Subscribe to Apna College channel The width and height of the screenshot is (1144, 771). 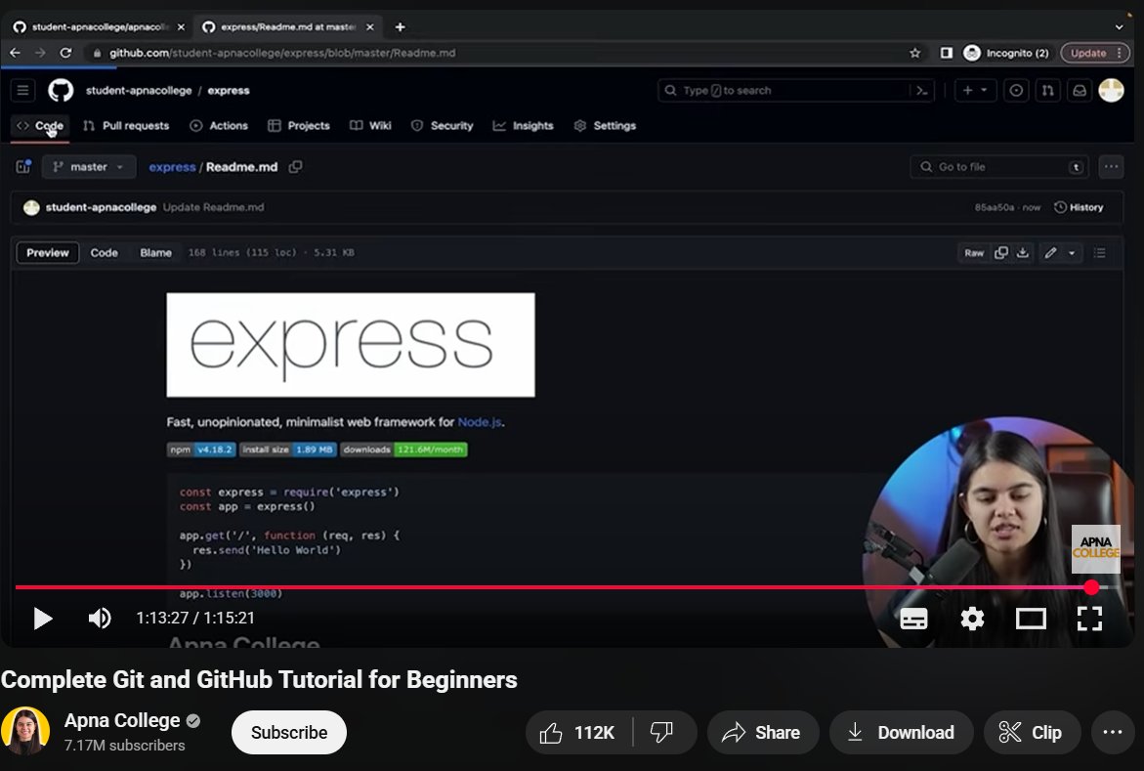pos(289,732)
